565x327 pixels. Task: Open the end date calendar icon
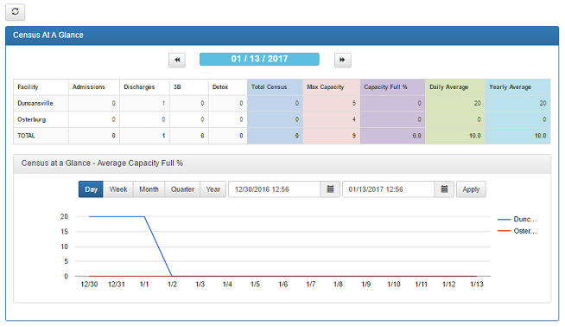[444, 189]
